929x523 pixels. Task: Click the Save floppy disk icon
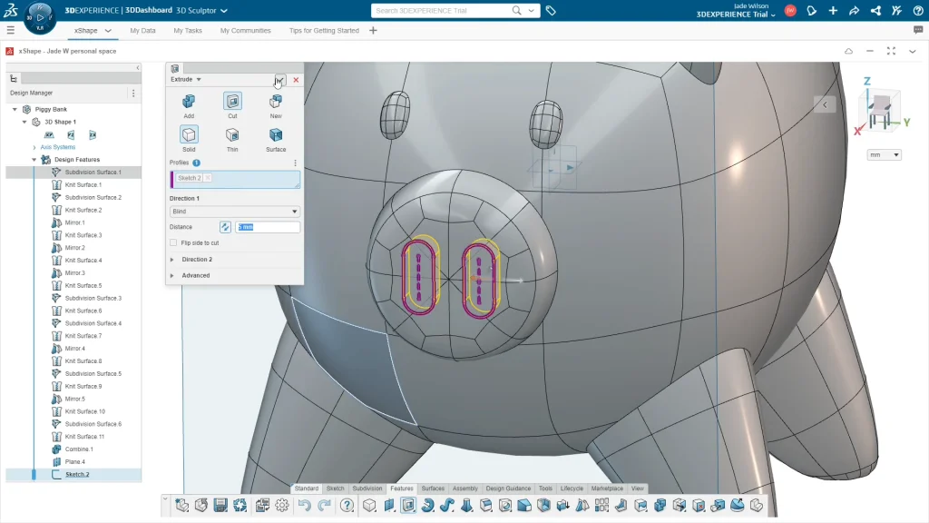220,506
